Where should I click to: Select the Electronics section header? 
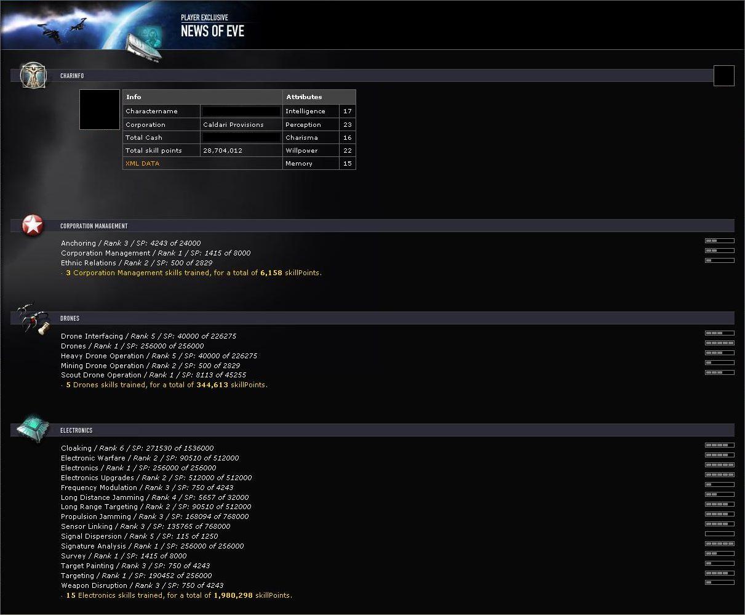coord(76,430)
